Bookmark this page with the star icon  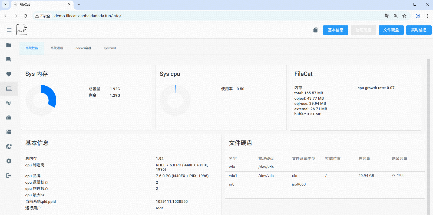click(x=404, y=16)
